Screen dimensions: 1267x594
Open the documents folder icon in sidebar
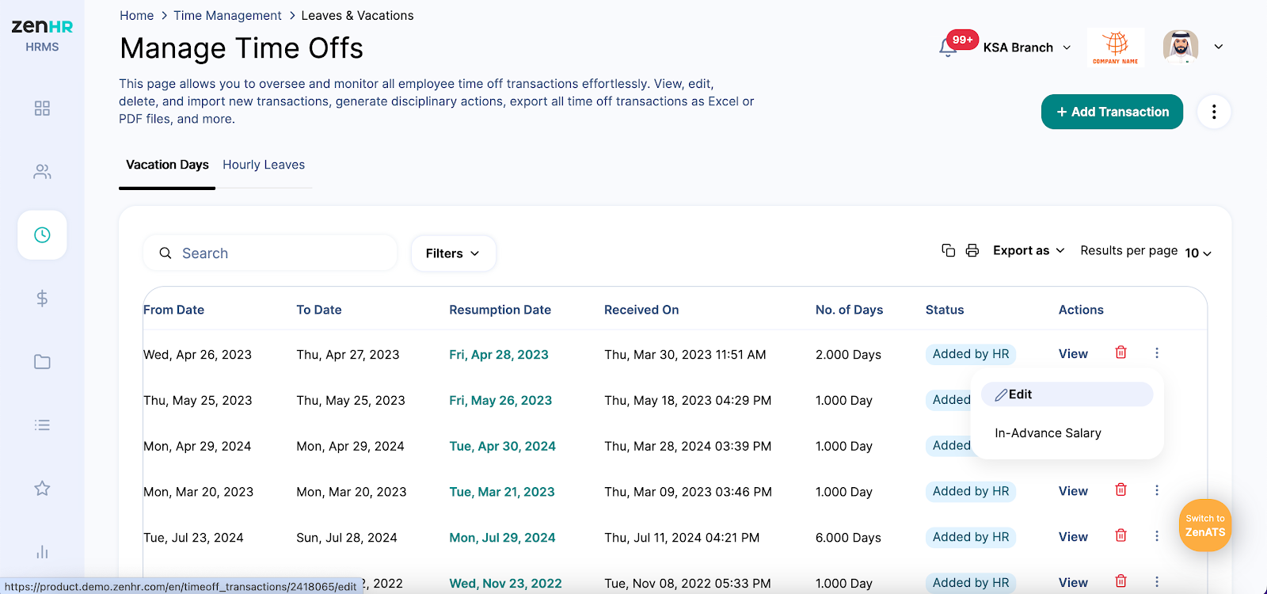click(42, 362)
